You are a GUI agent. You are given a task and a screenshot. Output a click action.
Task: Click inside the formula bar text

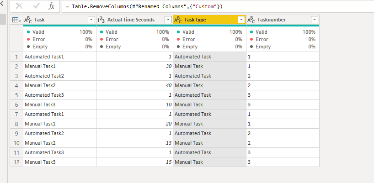coord(144,6)
